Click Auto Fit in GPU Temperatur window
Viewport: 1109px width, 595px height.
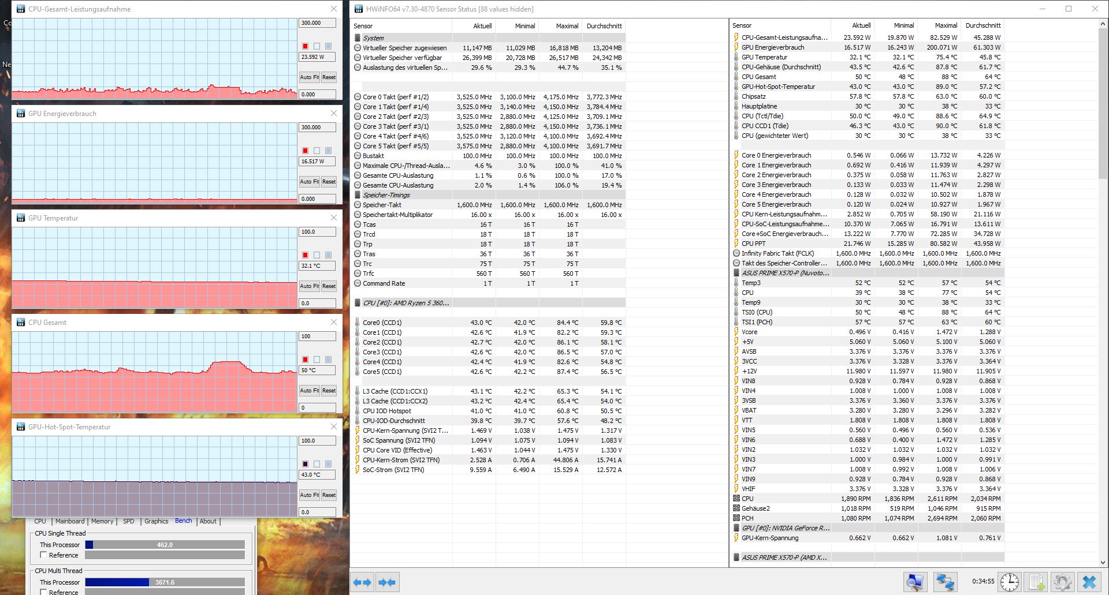pyautogui.click(x=309, y=286)
